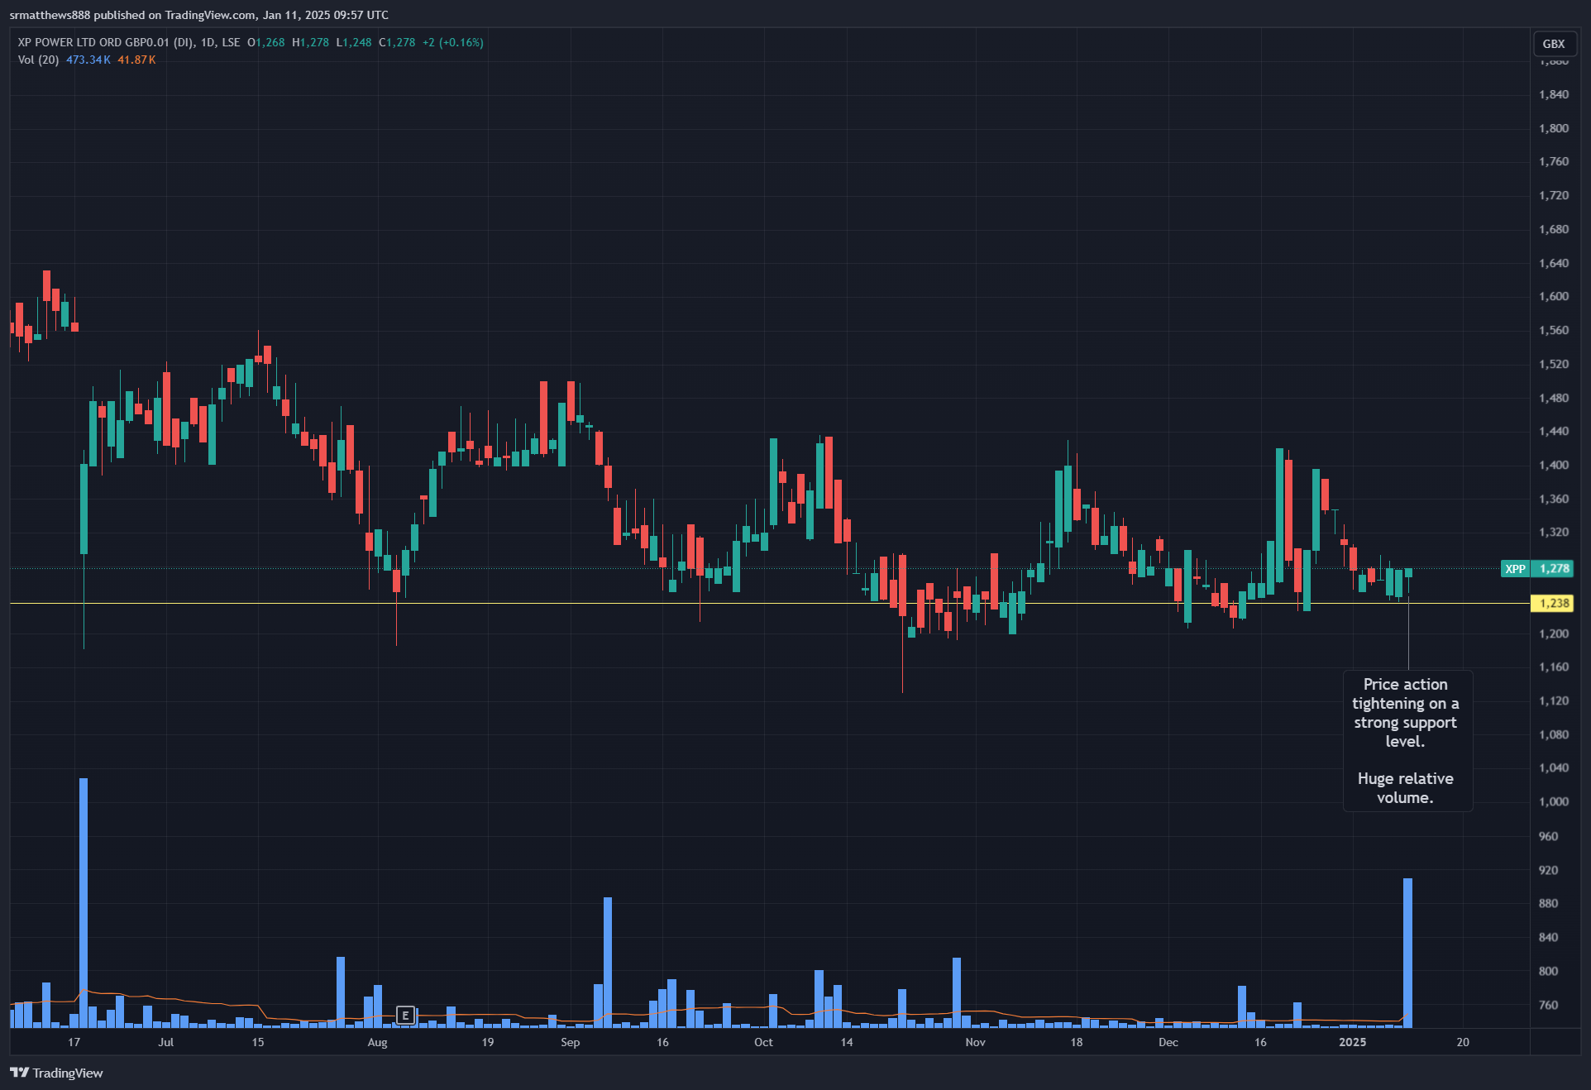Click the Aug label on the time axis
This screenshot has height=1090, width=1591.
point(377,1042)
